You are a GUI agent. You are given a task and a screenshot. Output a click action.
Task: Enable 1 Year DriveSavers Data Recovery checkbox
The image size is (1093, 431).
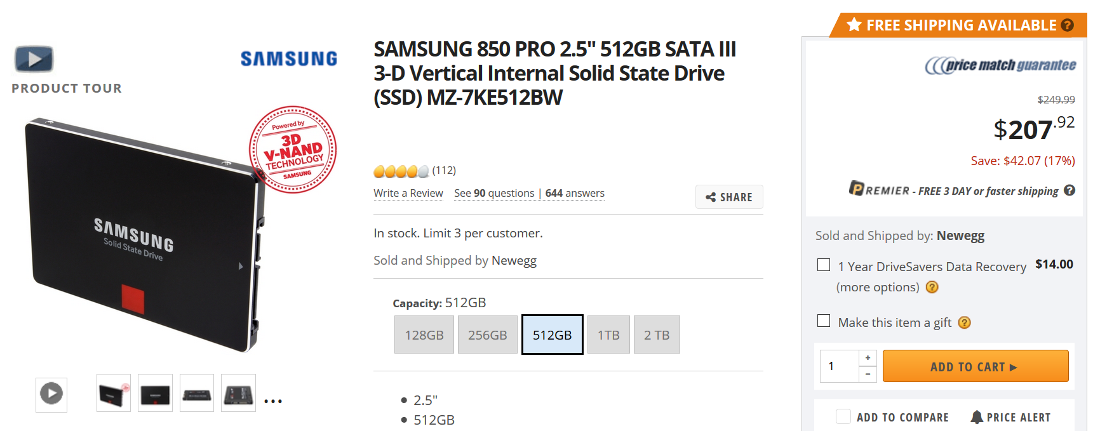(x=824, y=265)
